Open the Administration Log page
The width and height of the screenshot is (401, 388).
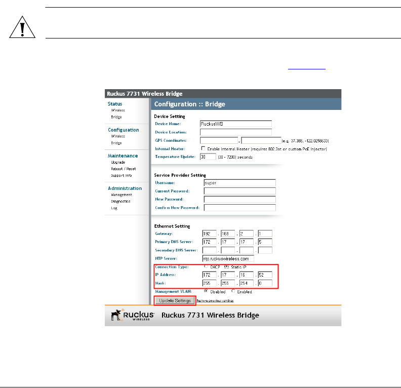[x=114, y=208]
